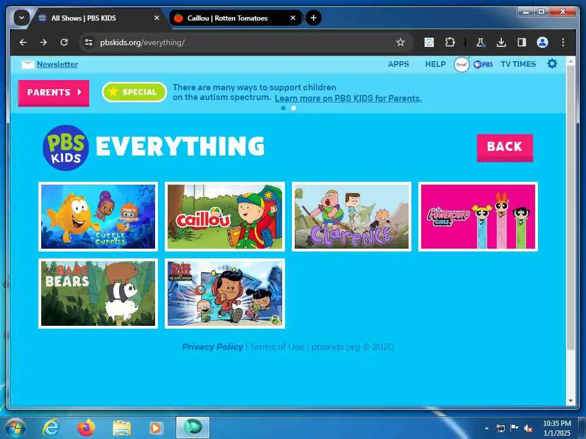
Task: Select the second banner carousel dot
Action: click(294, 108)
